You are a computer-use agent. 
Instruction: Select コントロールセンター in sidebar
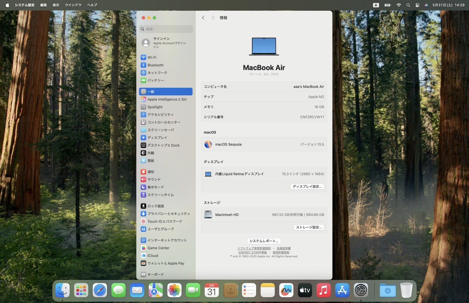point(165,122)
